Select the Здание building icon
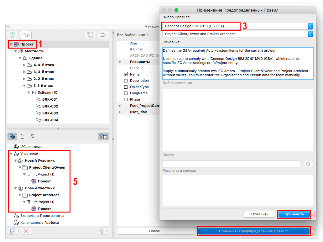This screenshot has height=242, width=323. (x=25, y=58)
